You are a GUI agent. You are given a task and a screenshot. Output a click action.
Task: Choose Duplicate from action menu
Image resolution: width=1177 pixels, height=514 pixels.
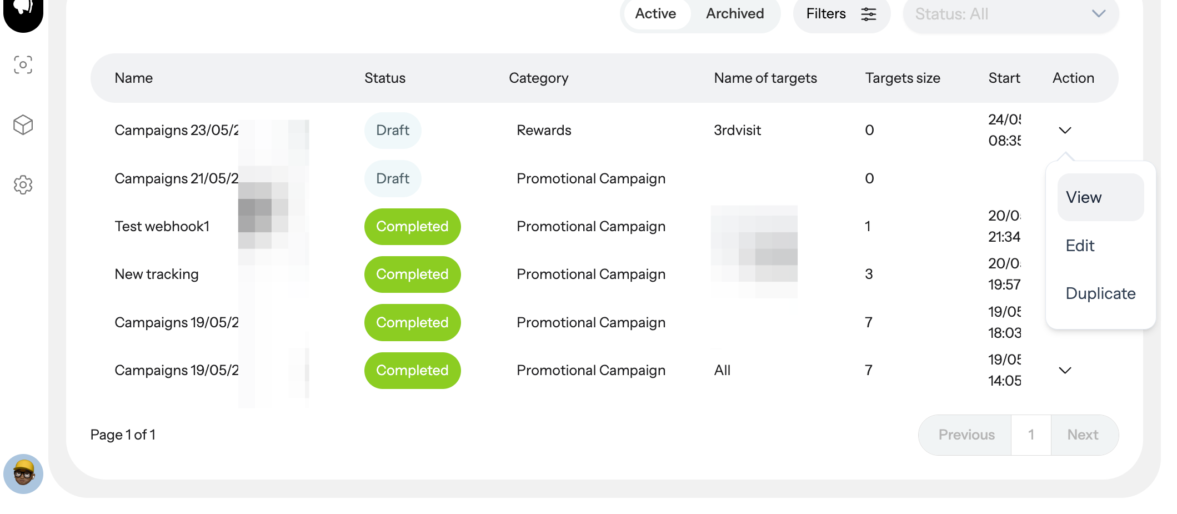click(1100, 293)
